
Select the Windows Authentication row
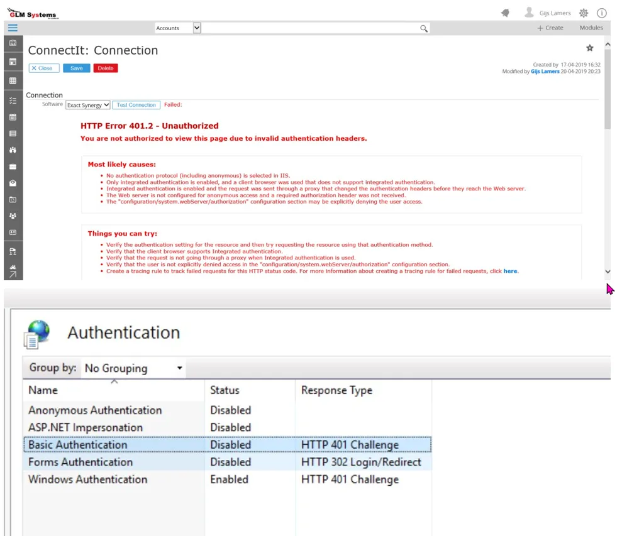[x=87, y=479]
